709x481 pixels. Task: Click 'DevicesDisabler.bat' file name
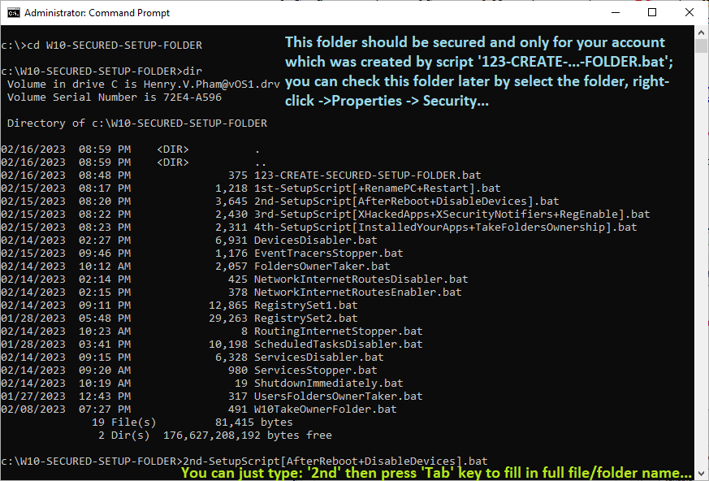coord(316,240)
